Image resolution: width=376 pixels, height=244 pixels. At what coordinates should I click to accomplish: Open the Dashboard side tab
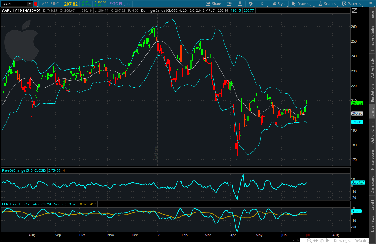[372, 184]
